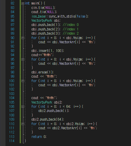This screenshot has height=146, width=131.
Task: Click 'VectorbyPark obj;' declaration
Action: point(46,21)
